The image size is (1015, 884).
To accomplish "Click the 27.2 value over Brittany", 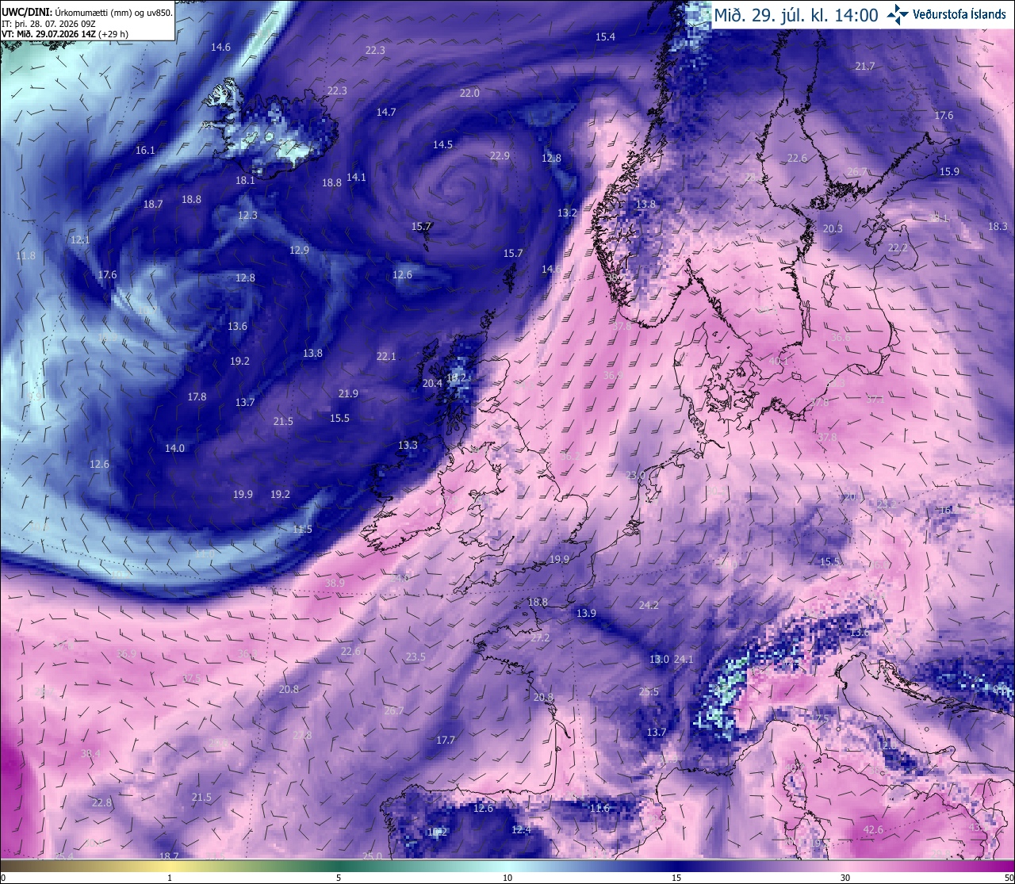I will click(x=540, y=637).
